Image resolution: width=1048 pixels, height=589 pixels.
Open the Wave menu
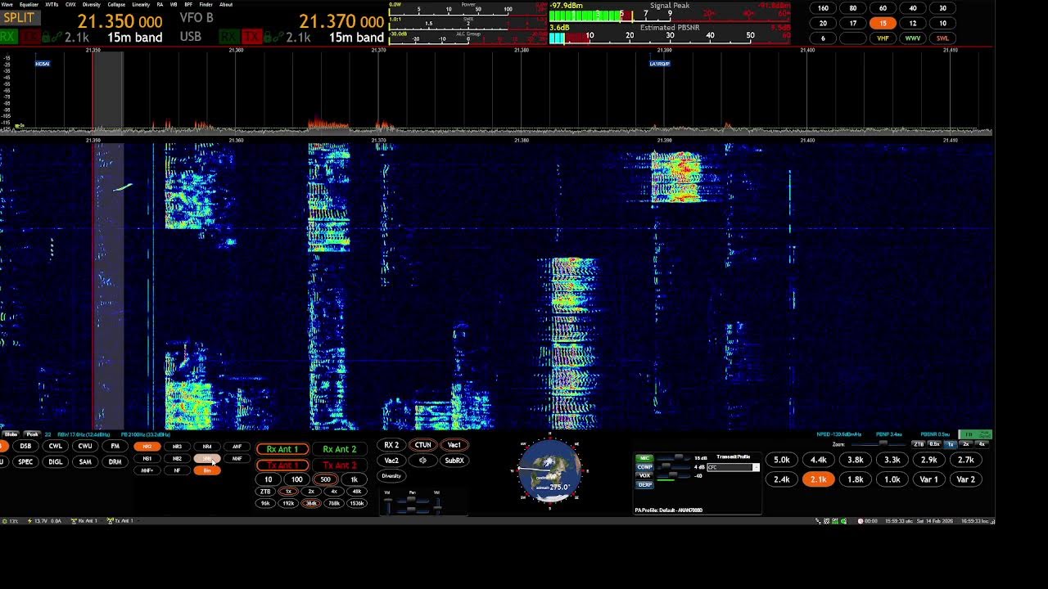point(7,5)
